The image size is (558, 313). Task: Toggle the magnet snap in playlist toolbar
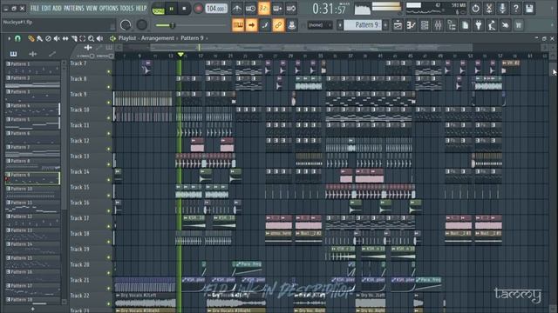click(x=17, y=38)
